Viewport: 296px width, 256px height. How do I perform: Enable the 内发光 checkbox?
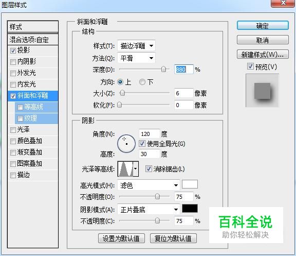click(13, 84)
